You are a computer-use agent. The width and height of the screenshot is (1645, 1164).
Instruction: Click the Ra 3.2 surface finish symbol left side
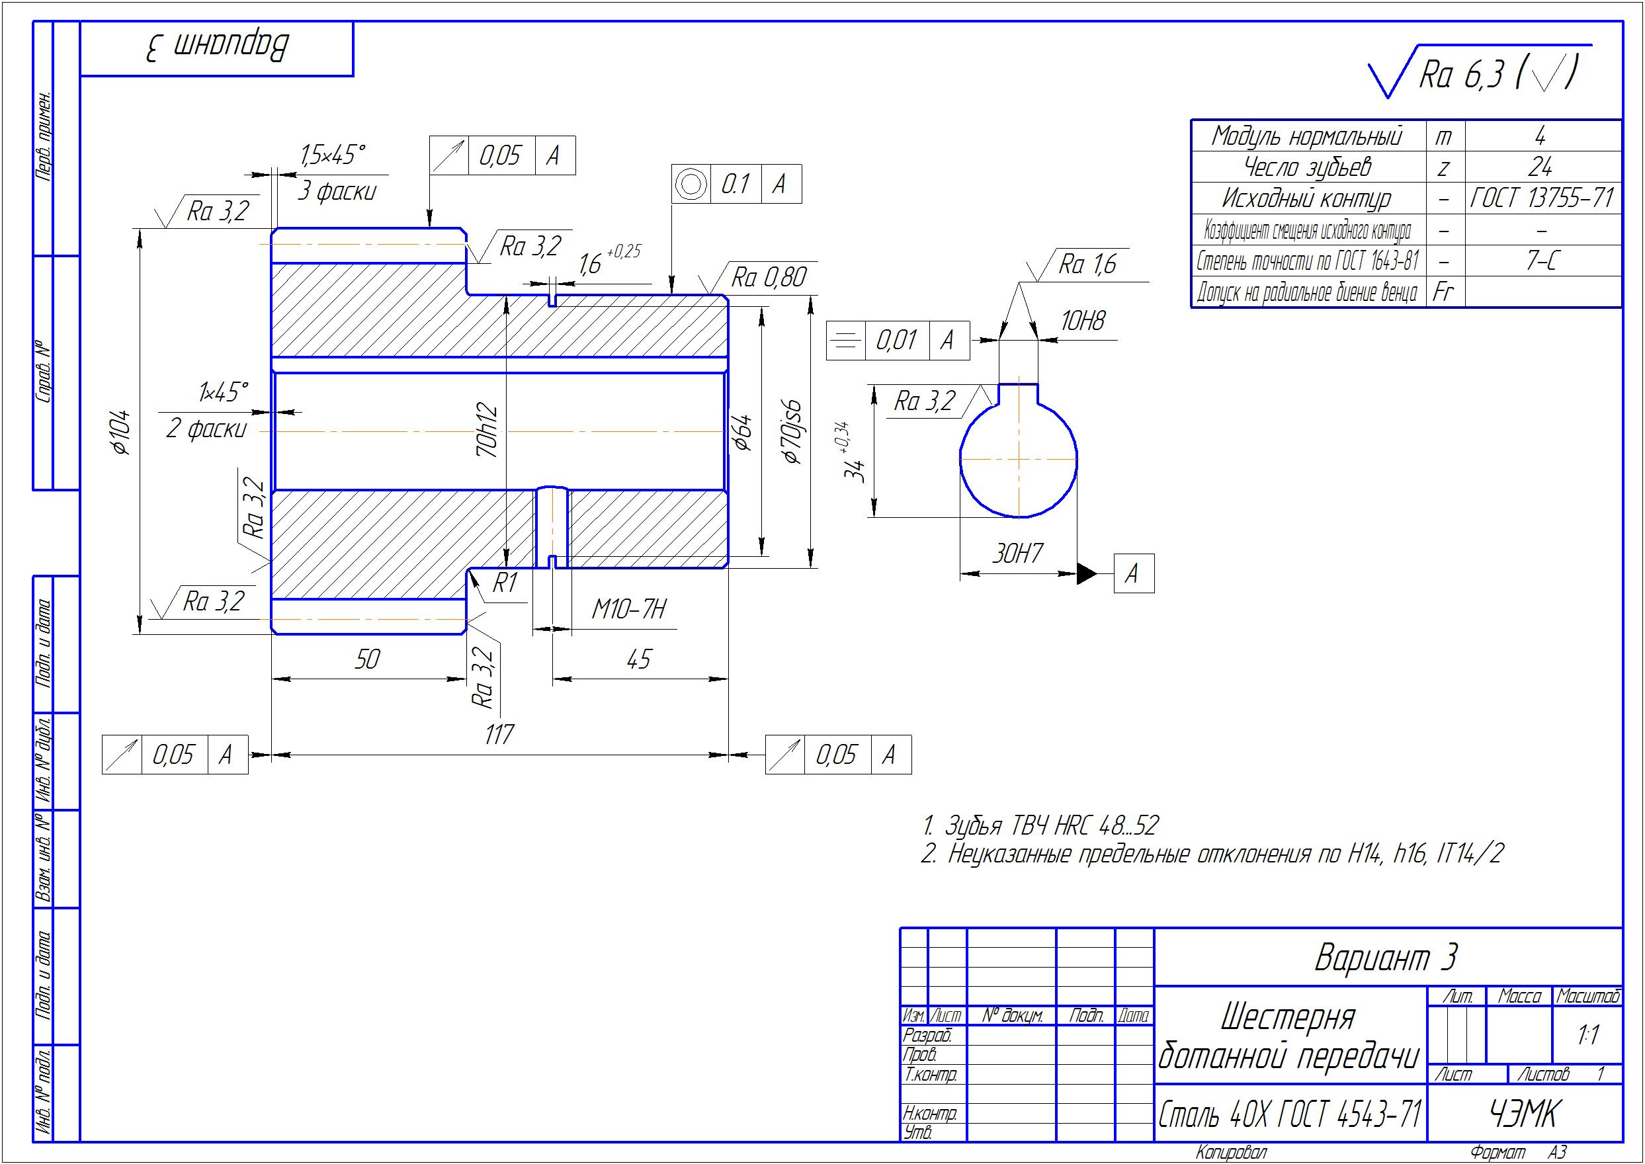pyautogui.click(x=195, y=212)
